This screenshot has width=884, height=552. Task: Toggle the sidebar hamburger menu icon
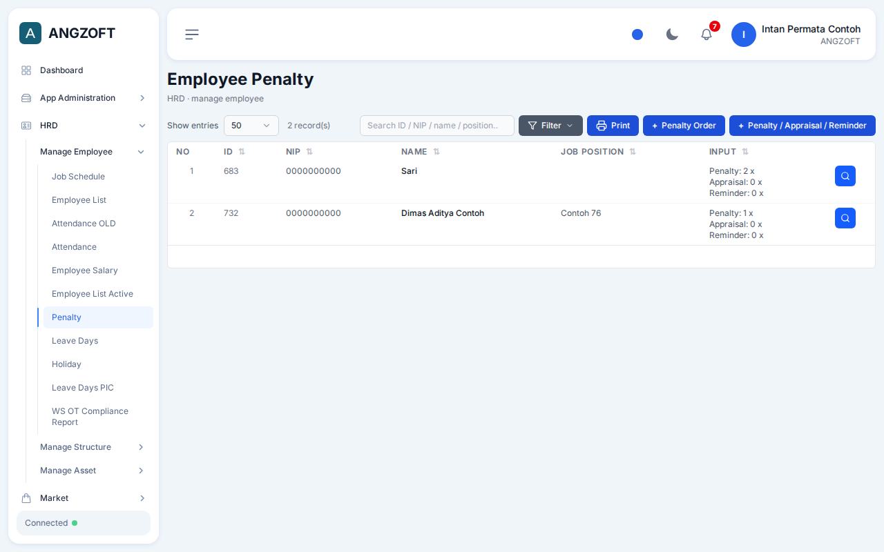click(x=192, y=34)
